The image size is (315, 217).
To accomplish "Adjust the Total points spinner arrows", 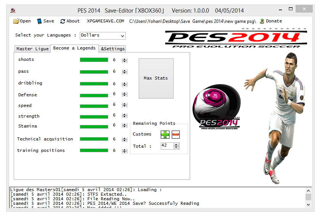I will pyautogui.click(x=177, y=146).
